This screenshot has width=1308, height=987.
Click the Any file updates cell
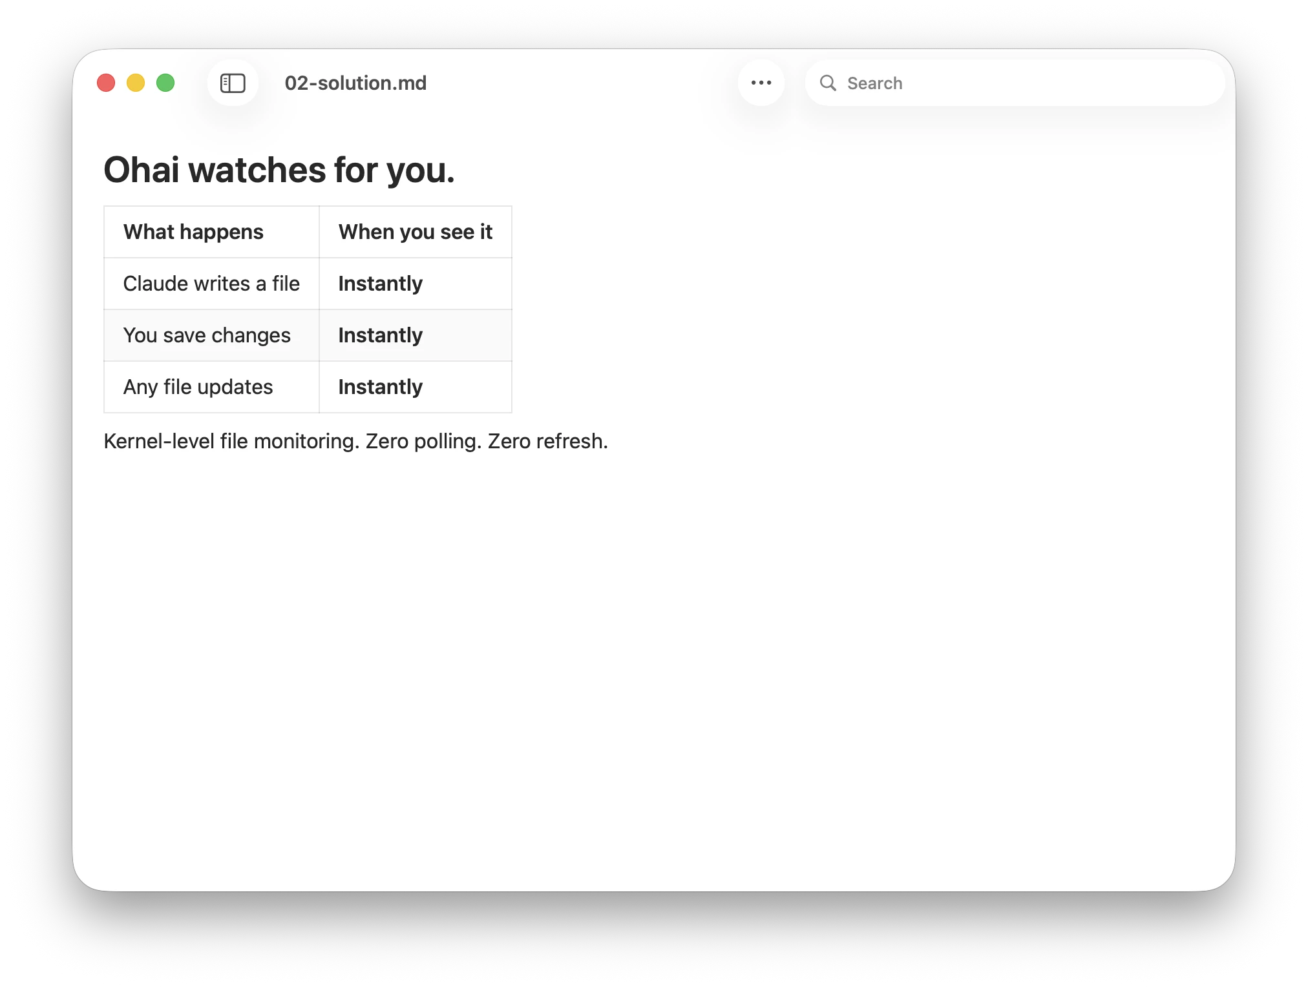coord(198,387)
